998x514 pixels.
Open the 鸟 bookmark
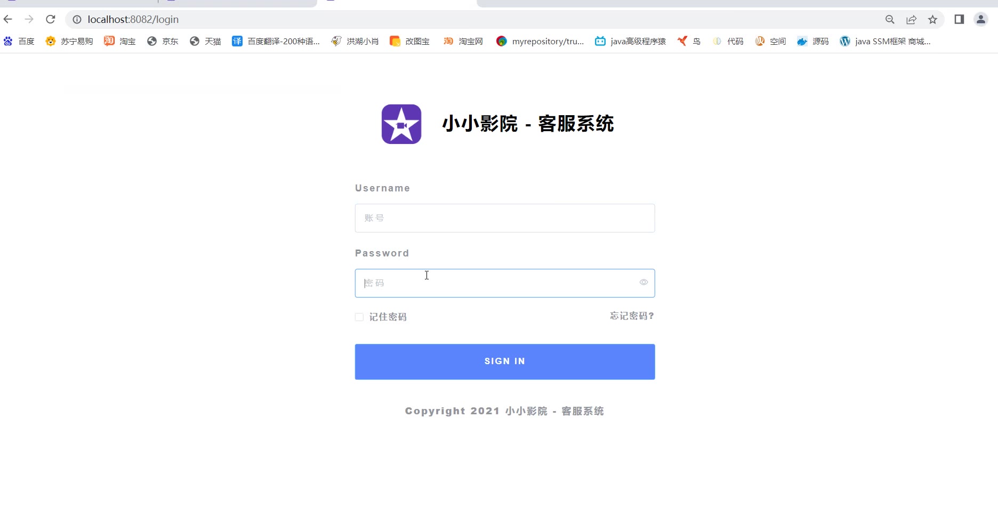pyautogui.click(x=689, y=41)
